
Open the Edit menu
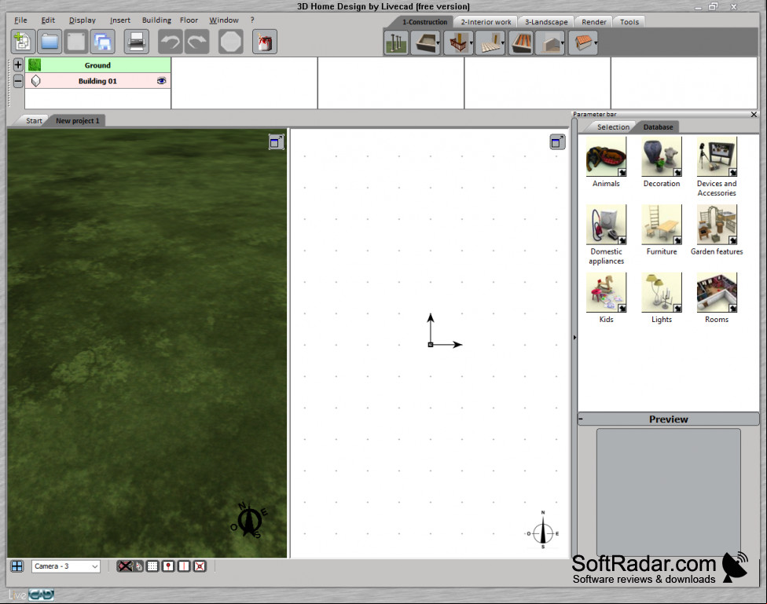[x=48, y=20]
